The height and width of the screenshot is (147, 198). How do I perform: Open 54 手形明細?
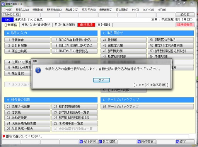click(x=171, y=56)
